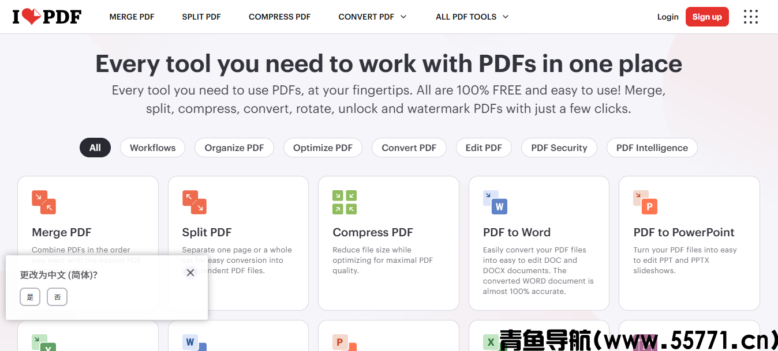Image resolution: width=778 pixels, height=351 pixels.
Task: Select the PDF Intelligence filter tab
Action: click(x=652, y=148)
